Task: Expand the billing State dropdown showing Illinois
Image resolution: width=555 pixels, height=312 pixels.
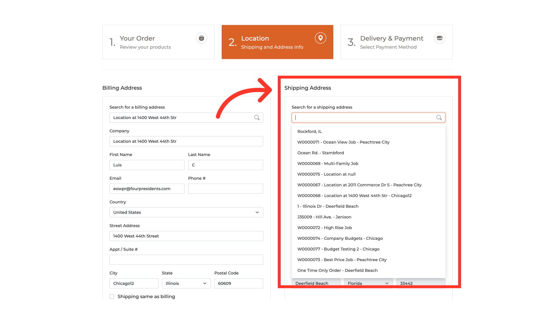Action: click(x=186, y=283)
